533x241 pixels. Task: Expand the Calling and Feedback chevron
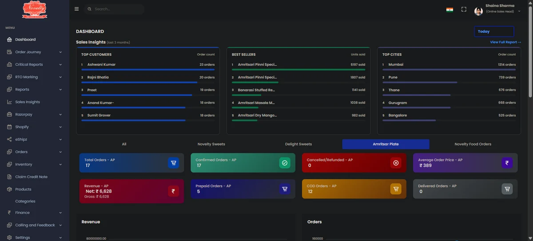(60, 225)
